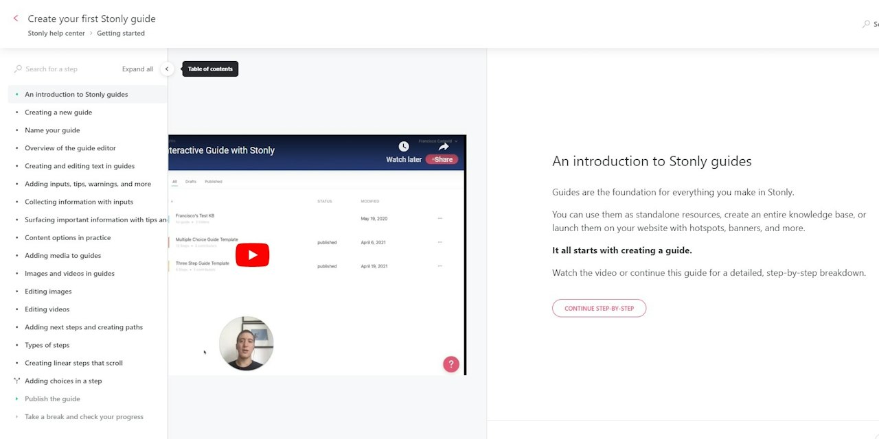Open Creating linear steps that scroll

coord(73,363)
